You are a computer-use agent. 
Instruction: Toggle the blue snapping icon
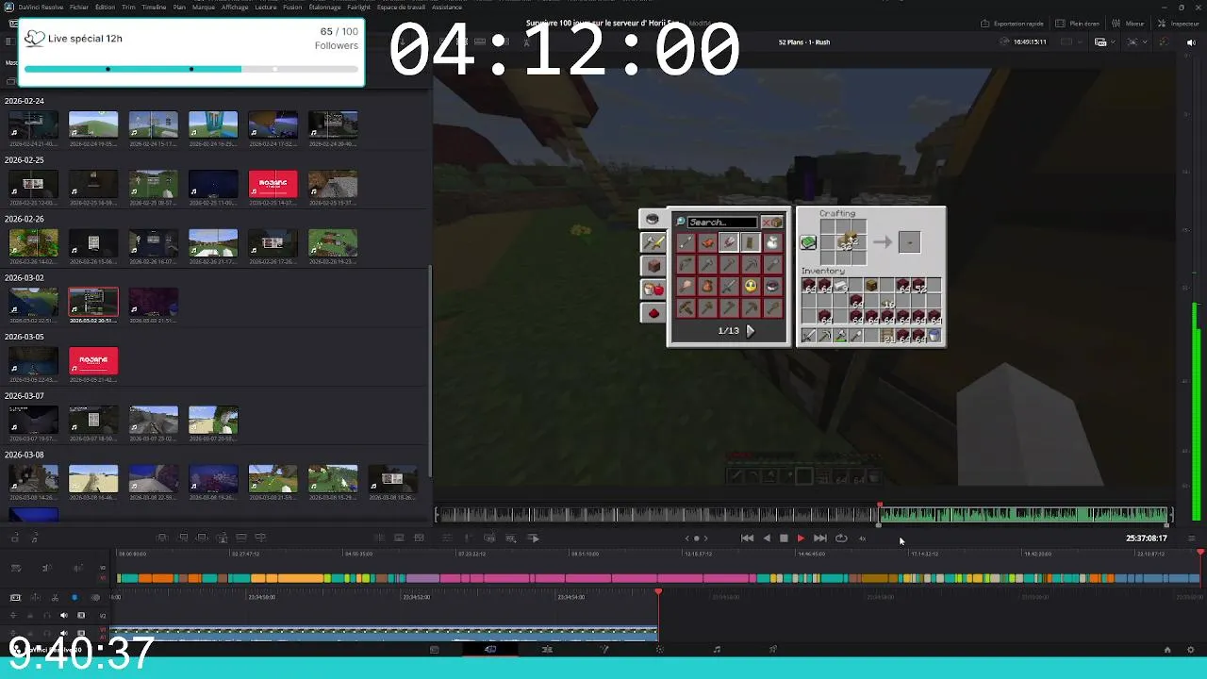(x=74, y=597)
